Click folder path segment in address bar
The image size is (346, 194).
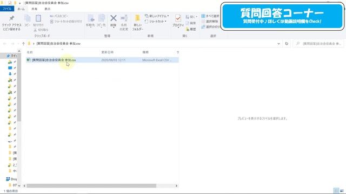[x=58, y=44]
